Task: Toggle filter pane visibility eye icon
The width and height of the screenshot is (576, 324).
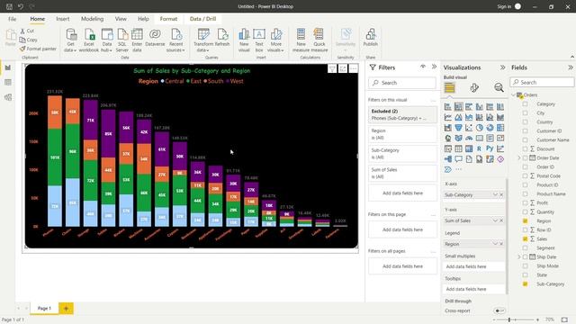Action: [423, 67]
